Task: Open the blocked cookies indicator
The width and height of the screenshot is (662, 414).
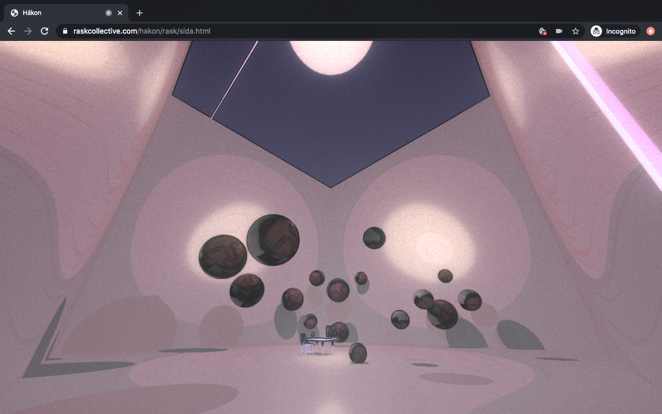Action: coord(543,31)
